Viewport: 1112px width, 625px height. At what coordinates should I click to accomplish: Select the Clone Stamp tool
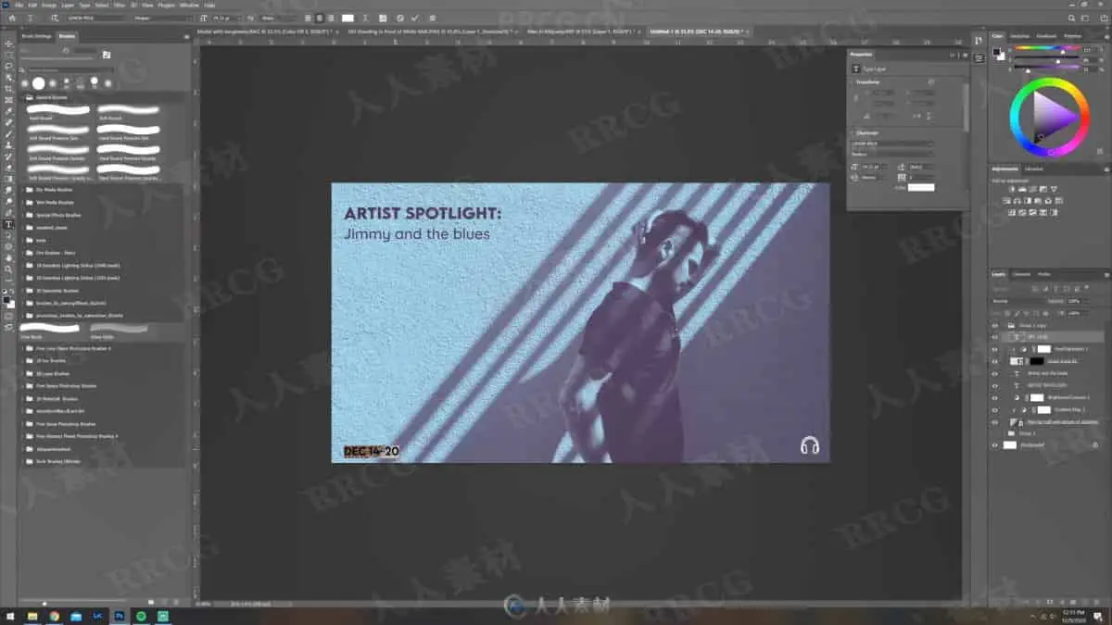pos(10,145)
